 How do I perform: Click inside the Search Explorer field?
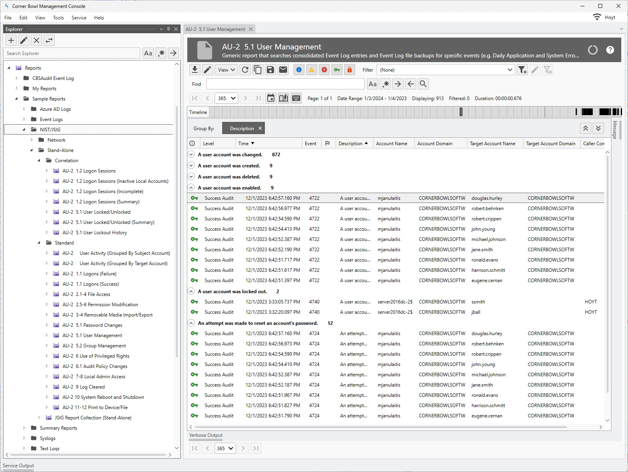72,53
